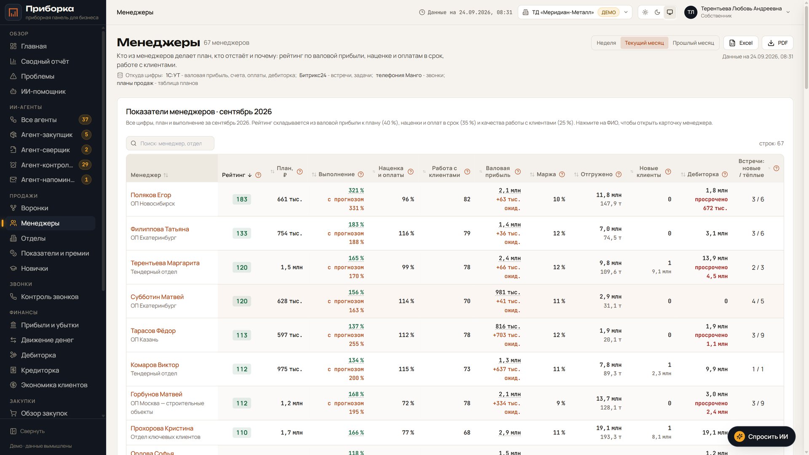Open Воронки sales page
The width and height of the screenshot is (809, 455).
click(51, 208)
